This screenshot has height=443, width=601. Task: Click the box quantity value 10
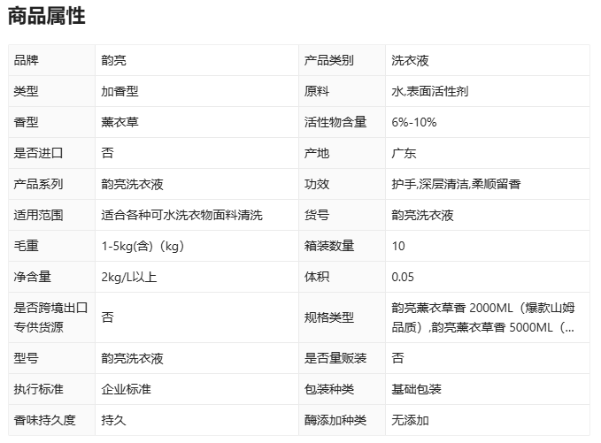[398, 246]
